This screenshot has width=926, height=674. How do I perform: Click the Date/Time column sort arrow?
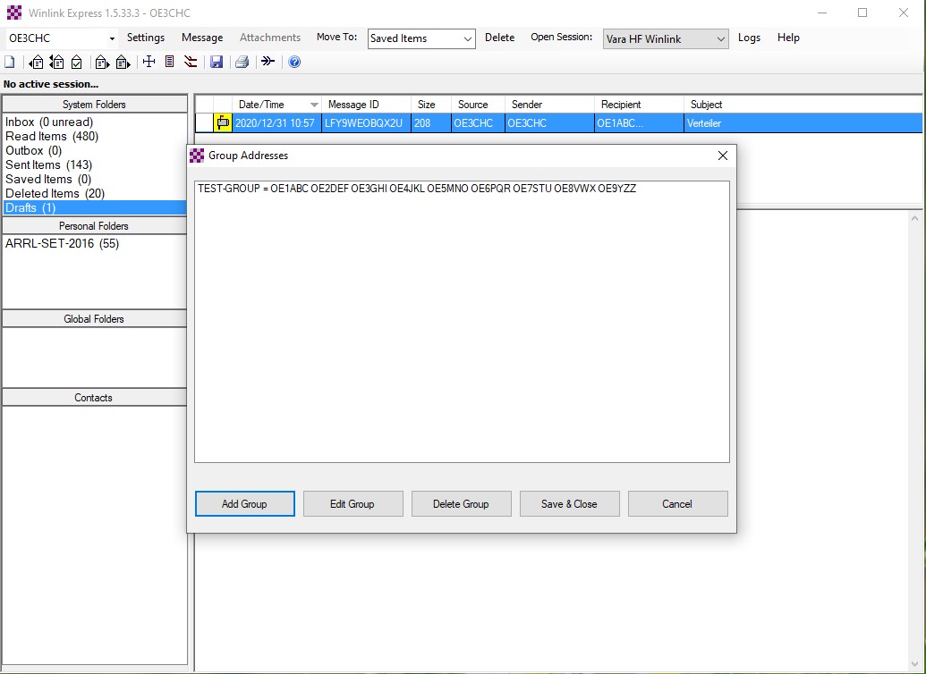pyautogui.click(x=314, y=105)
